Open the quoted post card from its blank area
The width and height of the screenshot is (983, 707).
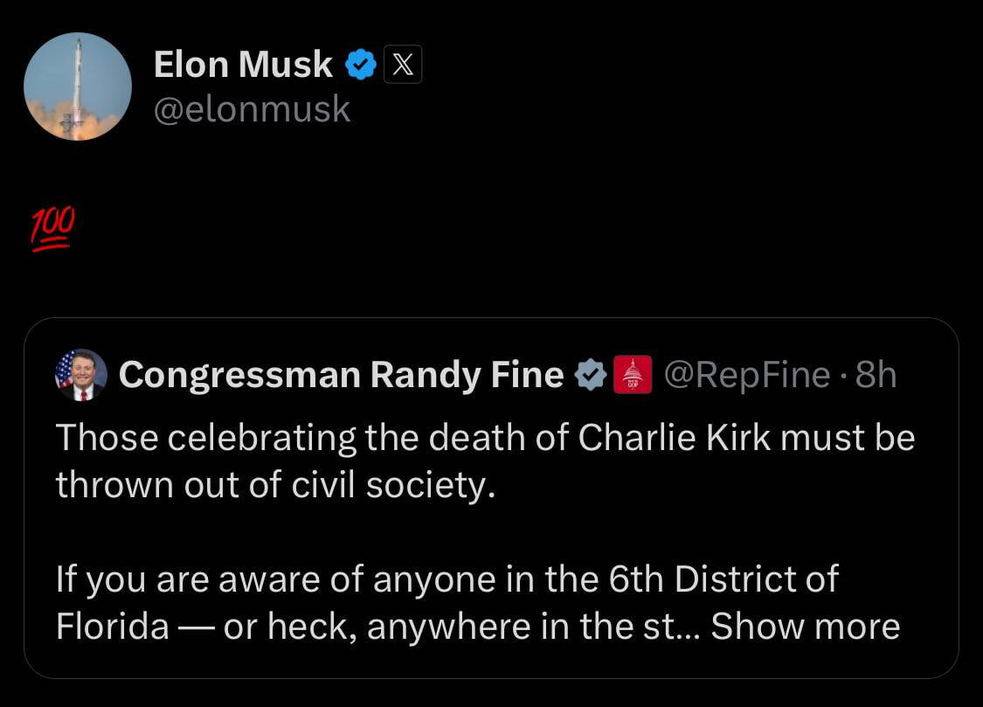(x=689, y=533)
